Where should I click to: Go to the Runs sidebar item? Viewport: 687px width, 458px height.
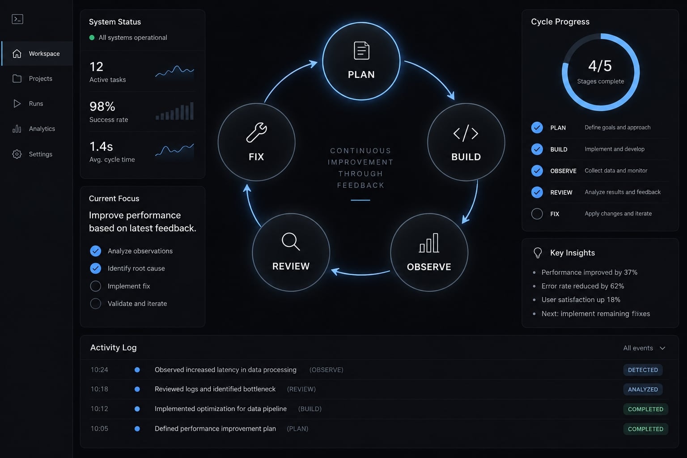37,104
